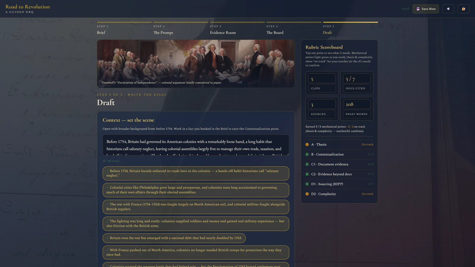Click the orange Thesis status dot
Viewport: 475px width, 267px height.
coord(307,144)
